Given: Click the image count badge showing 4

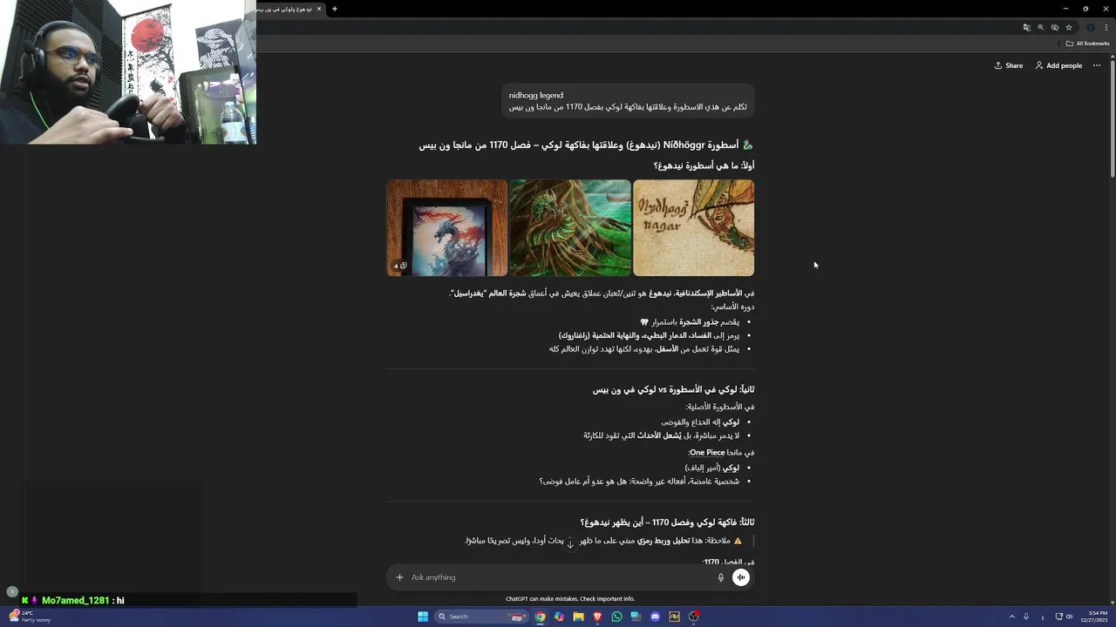Looking at the screenshot, I should pos(400,266).
